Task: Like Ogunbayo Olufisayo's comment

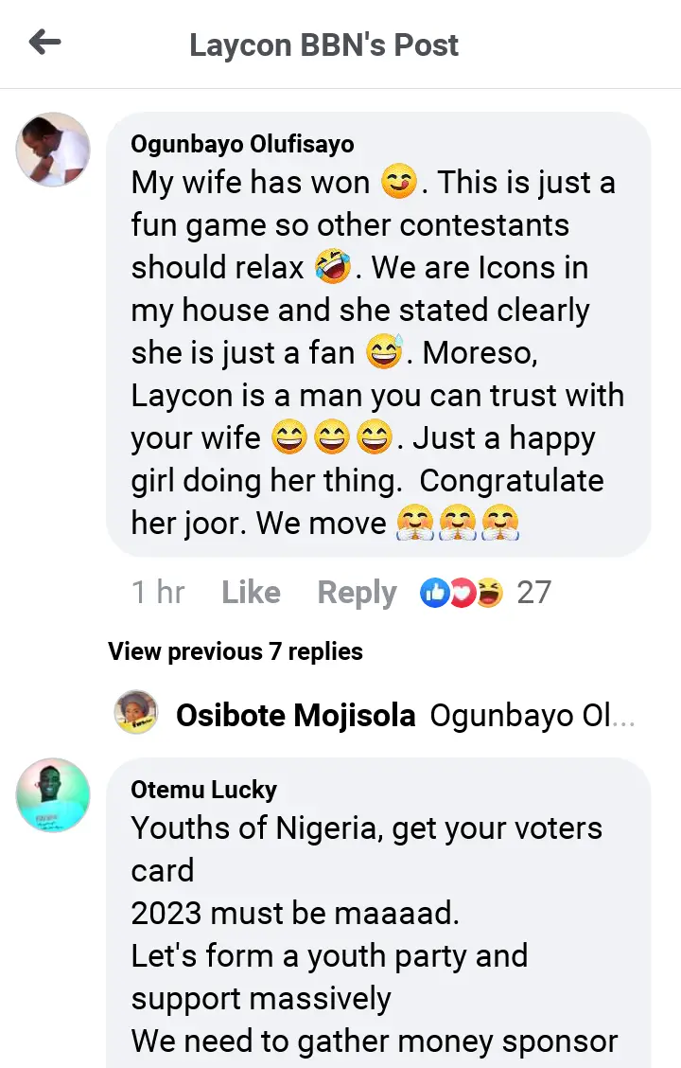Action: [251, 593]
